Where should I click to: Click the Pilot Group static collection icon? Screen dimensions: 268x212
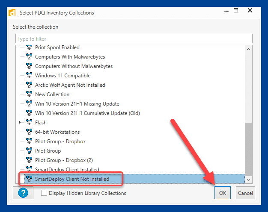[x=29, y=150]
